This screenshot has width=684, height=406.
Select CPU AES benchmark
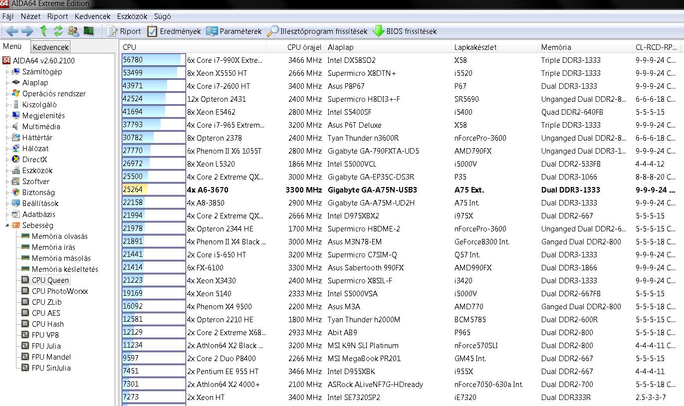point(46,313)
